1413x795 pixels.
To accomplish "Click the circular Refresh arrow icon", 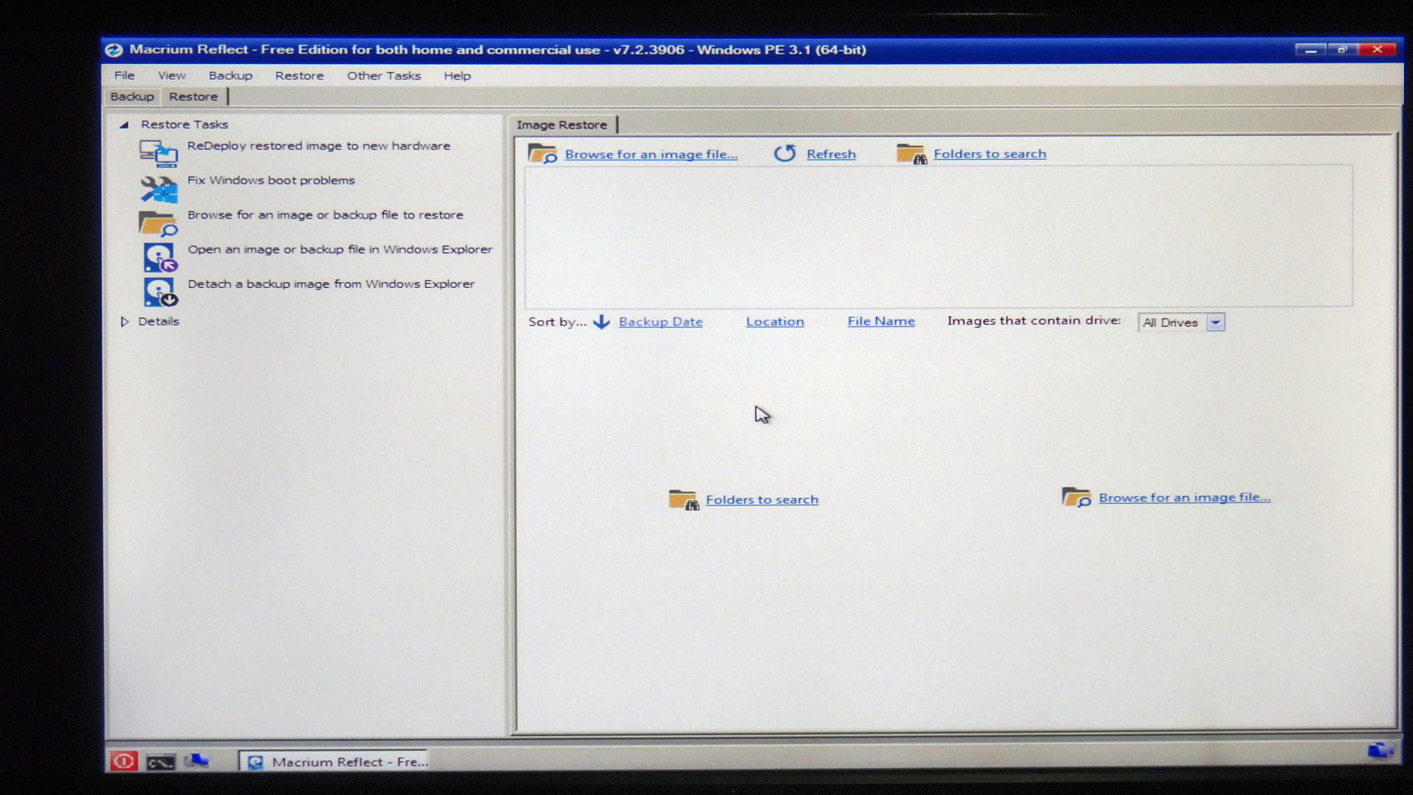I will 785,153.
